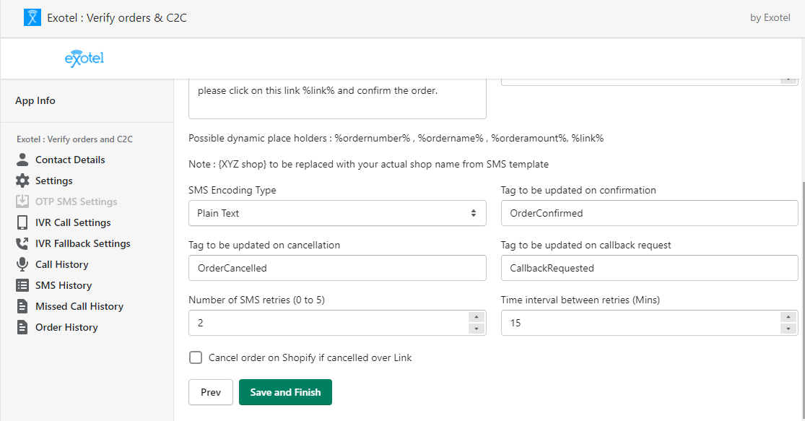Open SMS Encoding Type dropdown
The image size is (805, 421).
(337, 213)
